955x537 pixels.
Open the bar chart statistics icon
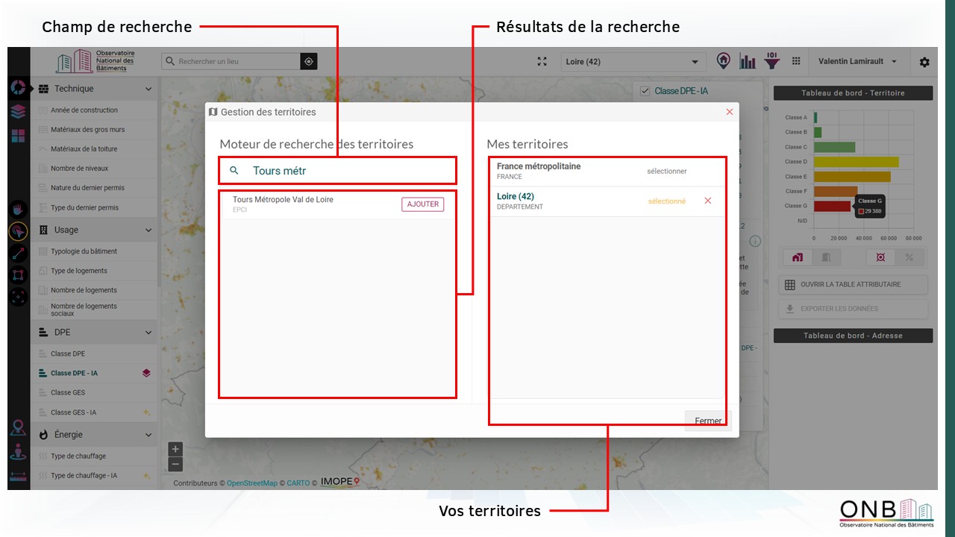pos(748,61)
